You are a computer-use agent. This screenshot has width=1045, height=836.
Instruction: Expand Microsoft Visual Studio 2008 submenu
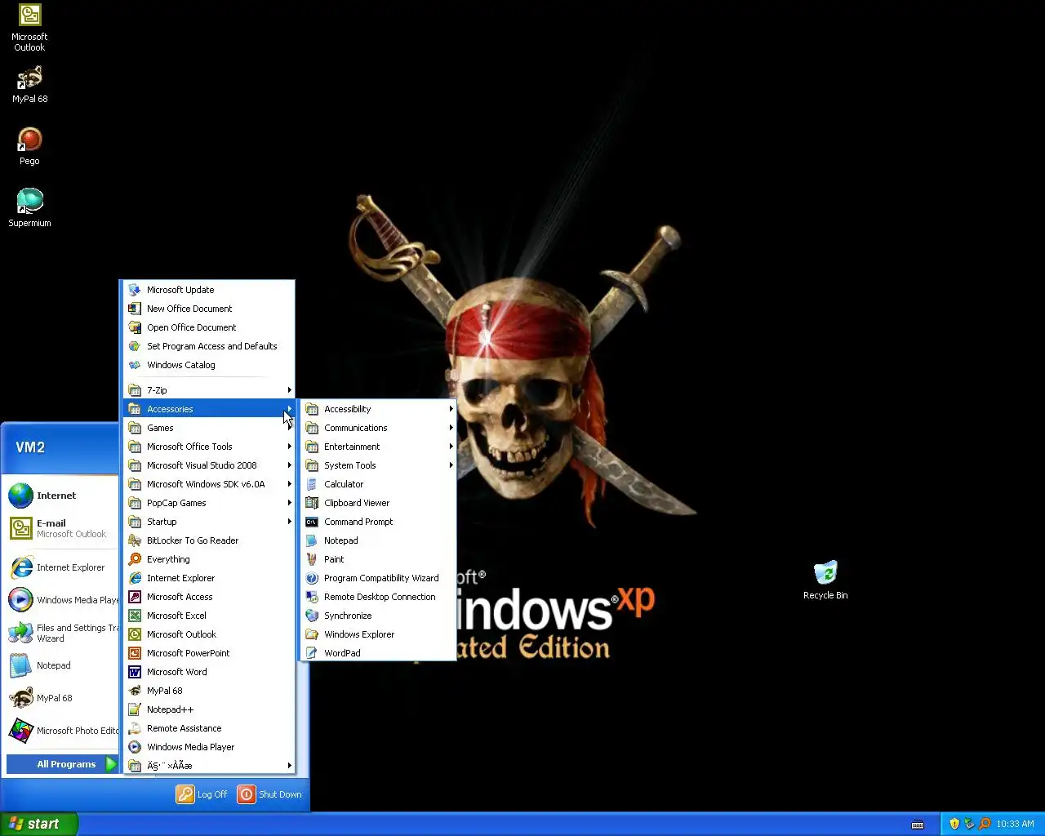(209, 465)
